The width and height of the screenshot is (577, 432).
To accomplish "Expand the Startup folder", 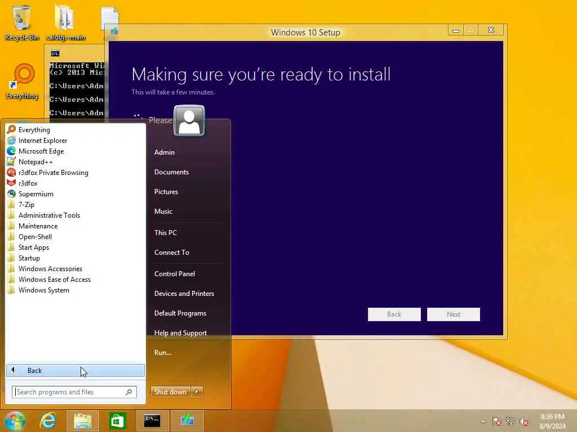I will pos(76,258).
